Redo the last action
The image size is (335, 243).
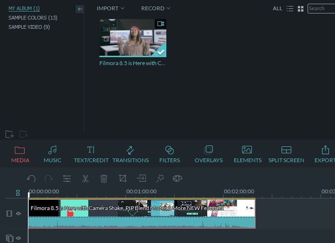(x=48, y=178)
